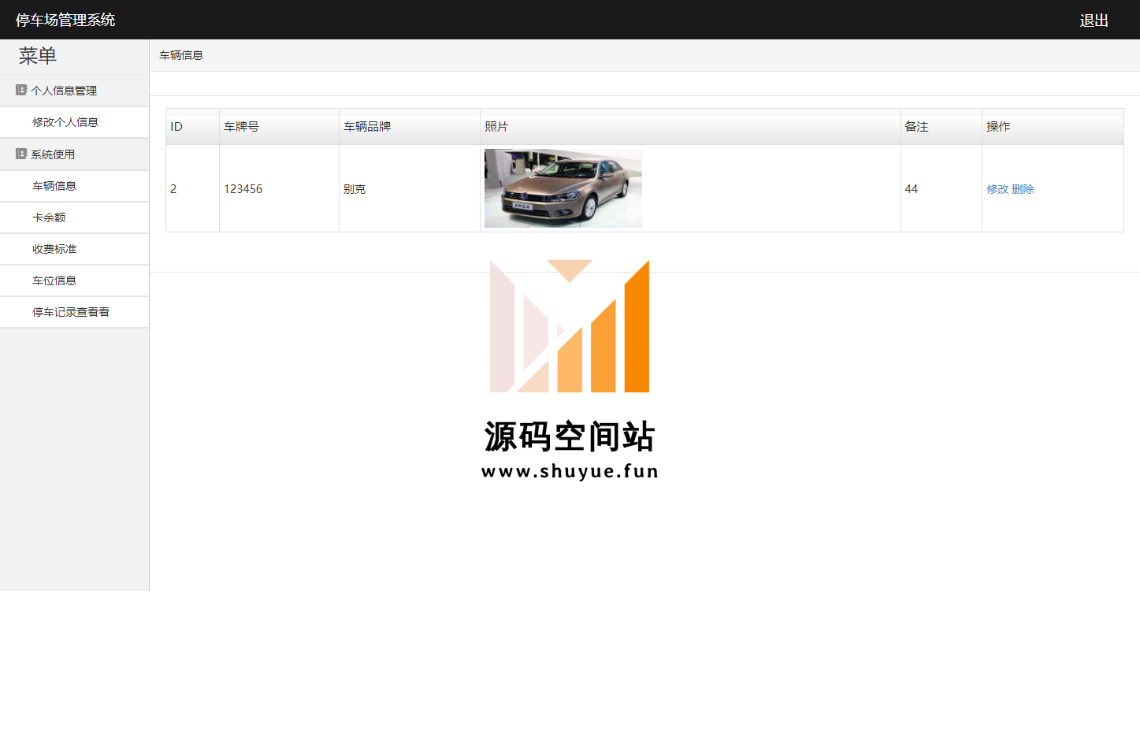
Task: Open 收费标准 menu item
Action: click(x=74, y=249)
